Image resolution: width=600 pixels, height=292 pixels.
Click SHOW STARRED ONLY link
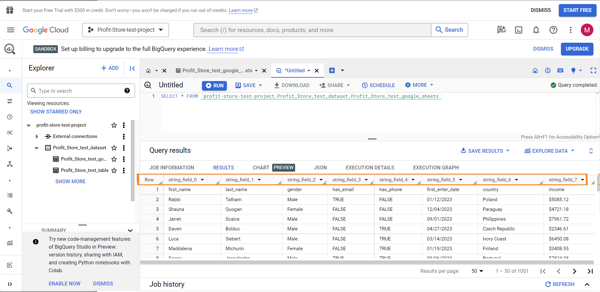click(x=56, y=112)
